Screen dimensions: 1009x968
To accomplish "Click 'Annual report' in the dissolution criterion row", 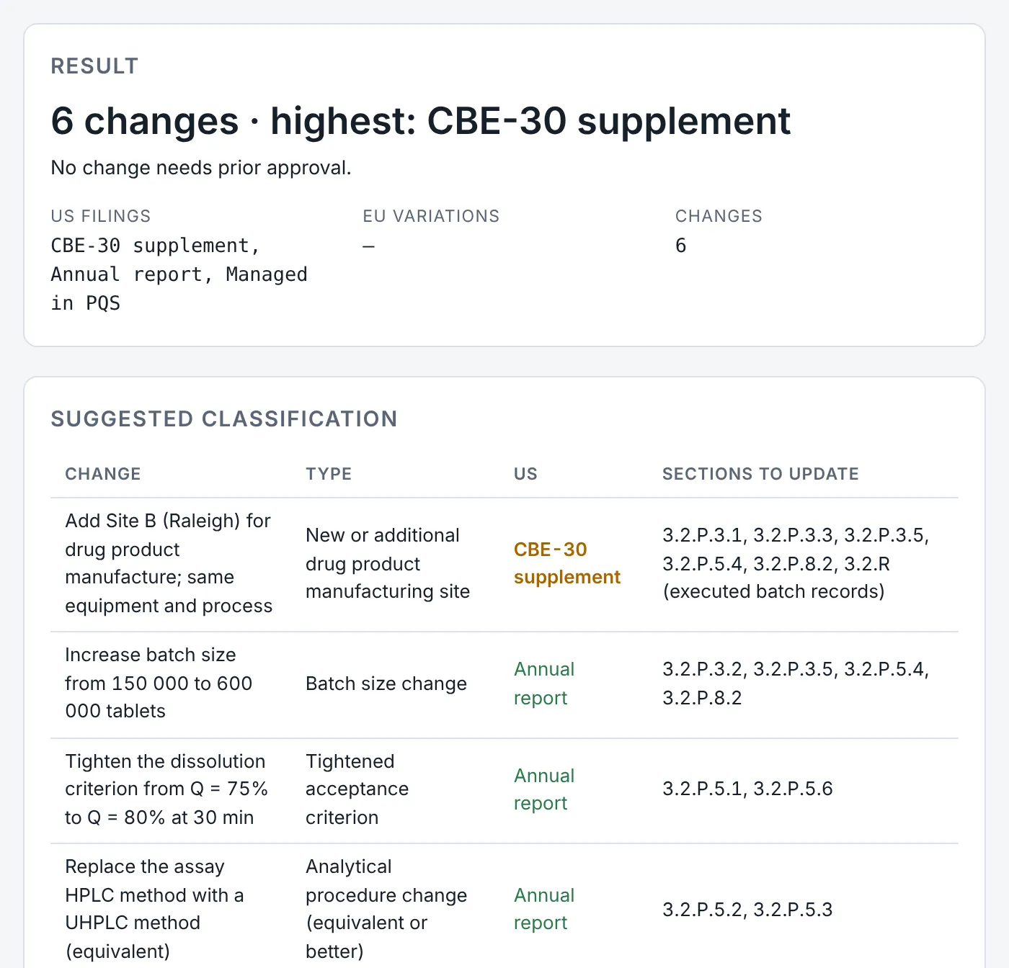I will (x=544, y=789).
